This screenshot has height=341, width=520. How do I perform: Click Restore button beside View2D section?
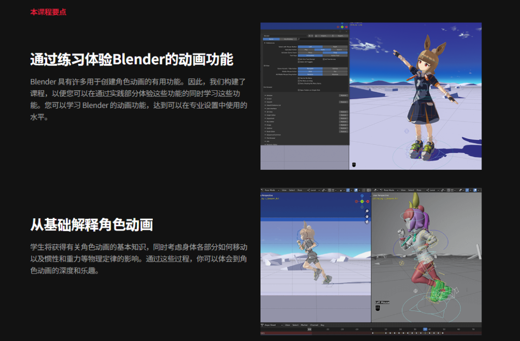pos(344,102)
